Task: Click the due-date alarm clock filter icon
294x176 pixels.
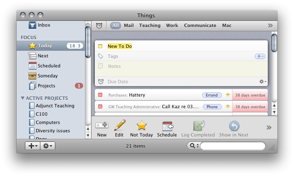Action: 99,25
